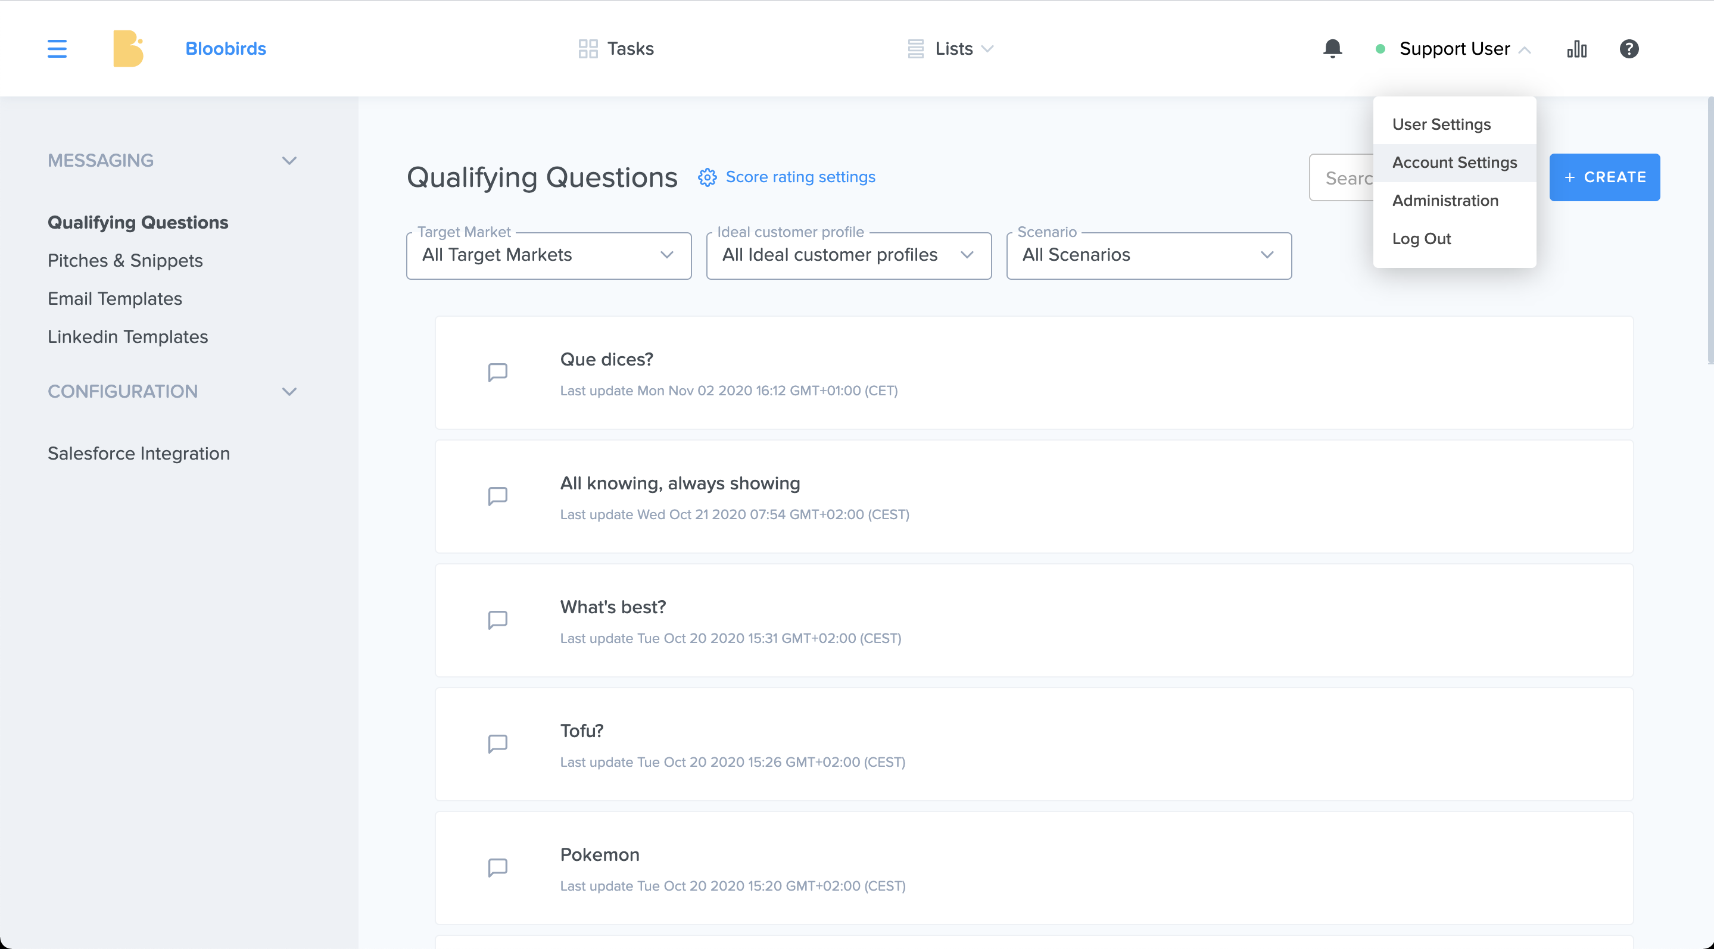
Task: Choose Log Out in the user menu
Action: (1454, 238)
